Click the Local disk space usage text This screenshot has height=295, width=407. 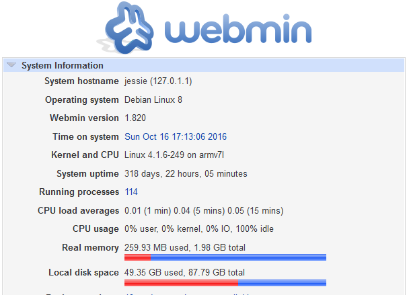pos(184,272)
